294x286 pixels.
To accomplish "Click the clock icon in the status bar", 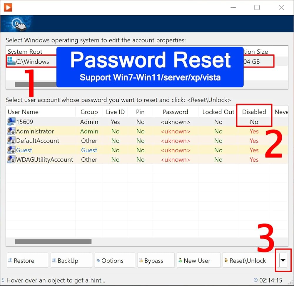I will click(x=255, y=280).
